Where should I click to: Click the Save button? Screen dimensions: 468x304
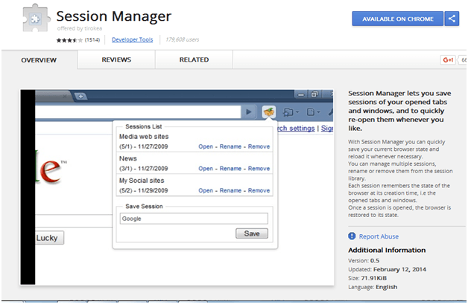click(252, 233)
